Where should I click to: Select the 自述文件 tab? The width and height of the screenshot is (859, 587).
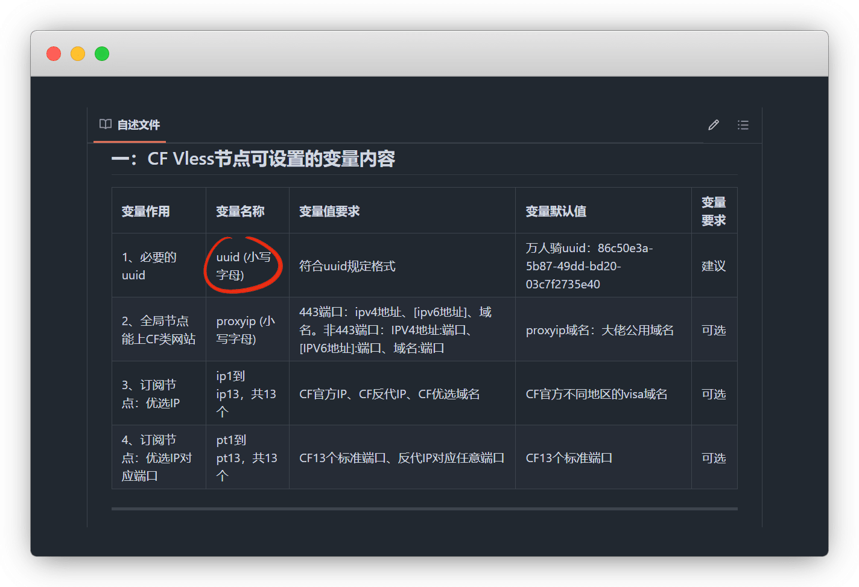[x=138, y=125]
